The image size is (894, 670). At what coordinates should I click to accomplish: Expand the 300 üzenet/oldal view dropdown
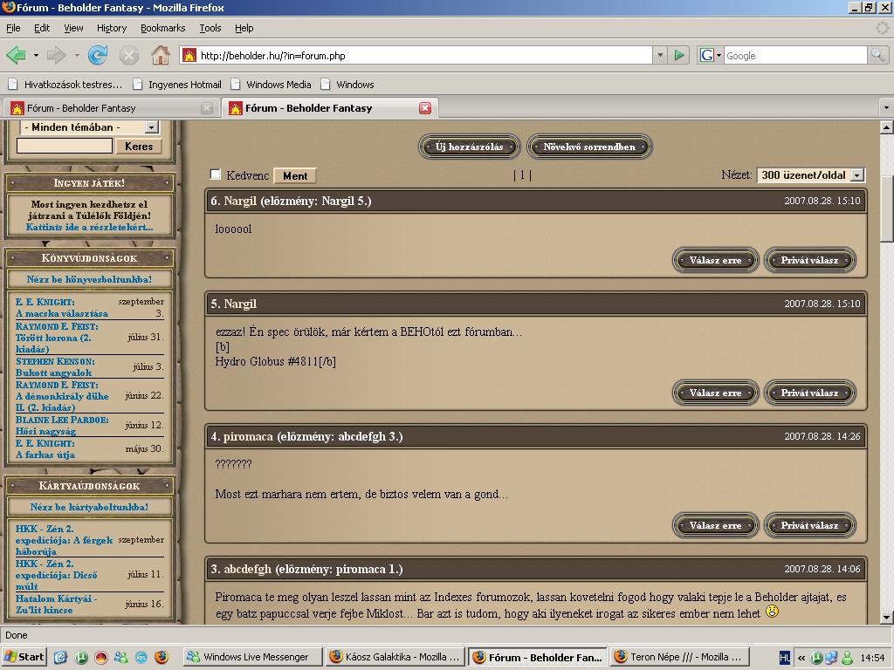(x=856, y=174)
